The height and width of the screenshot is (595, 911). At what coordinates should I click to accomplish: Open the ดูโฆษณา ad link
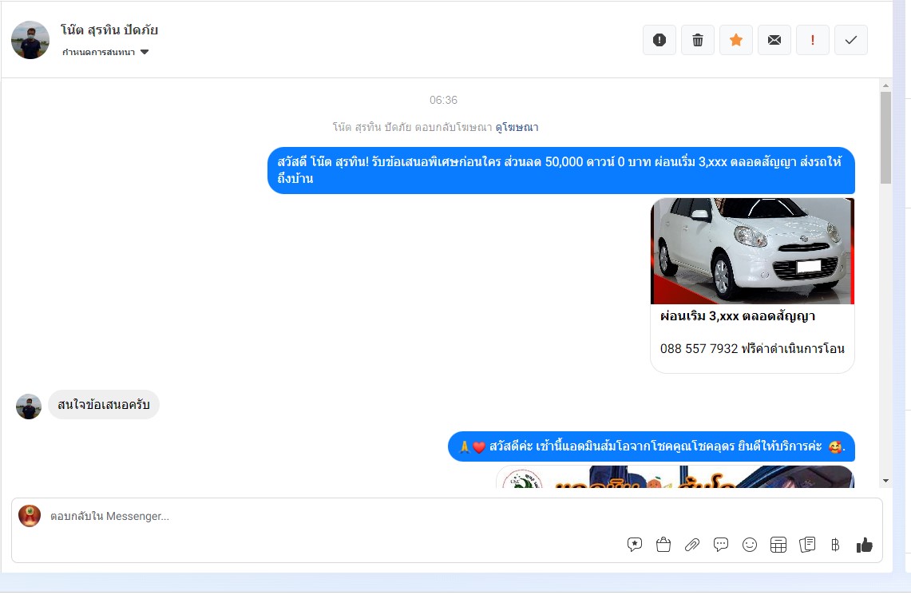(x=517, y=127)
